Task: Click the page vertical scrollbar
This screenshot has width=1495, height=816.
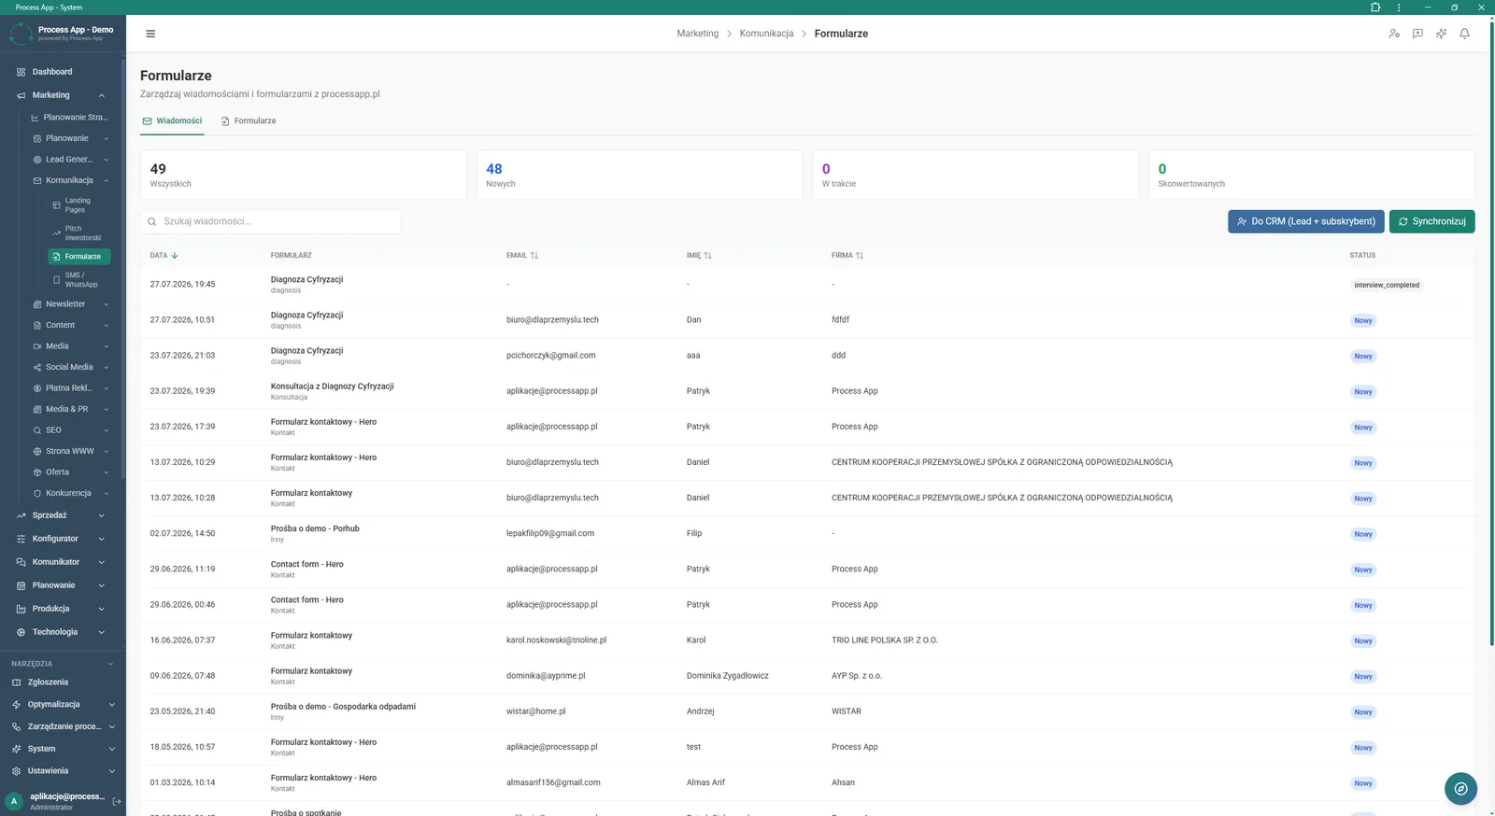Action: point(1491,331)
